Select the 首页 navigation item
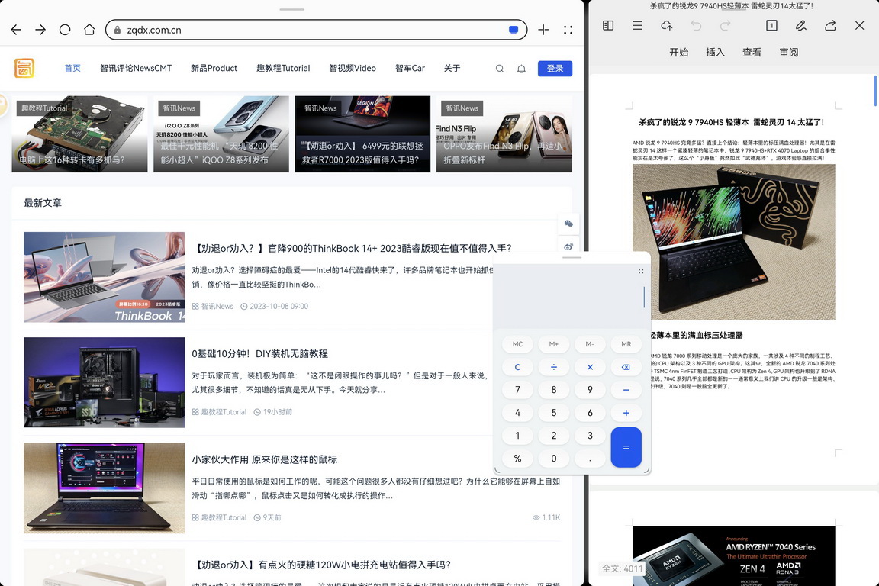 coord(72,68)
